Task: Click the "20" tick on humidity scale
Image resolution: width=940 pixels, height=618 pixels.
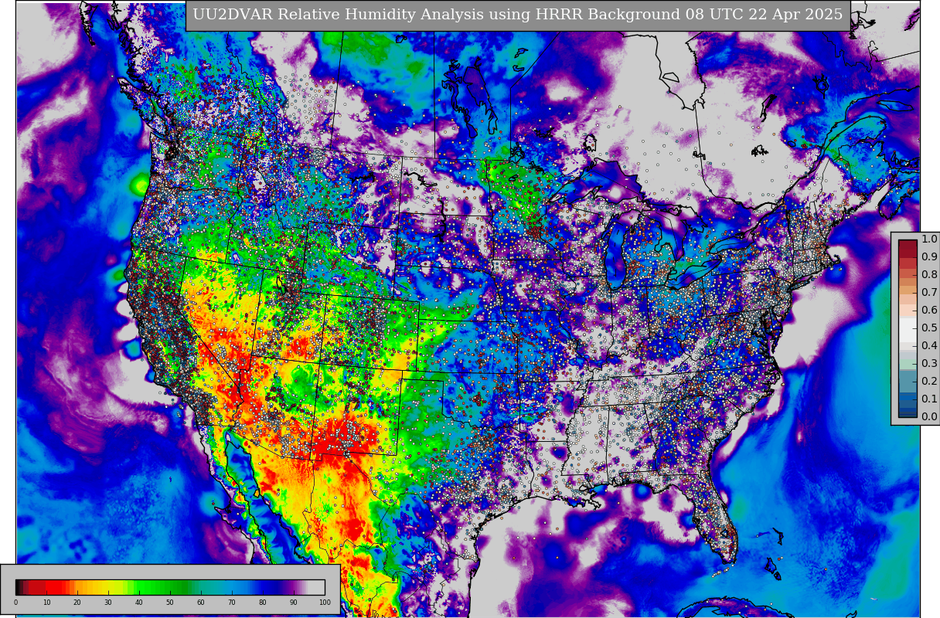Action: point(77,603)
